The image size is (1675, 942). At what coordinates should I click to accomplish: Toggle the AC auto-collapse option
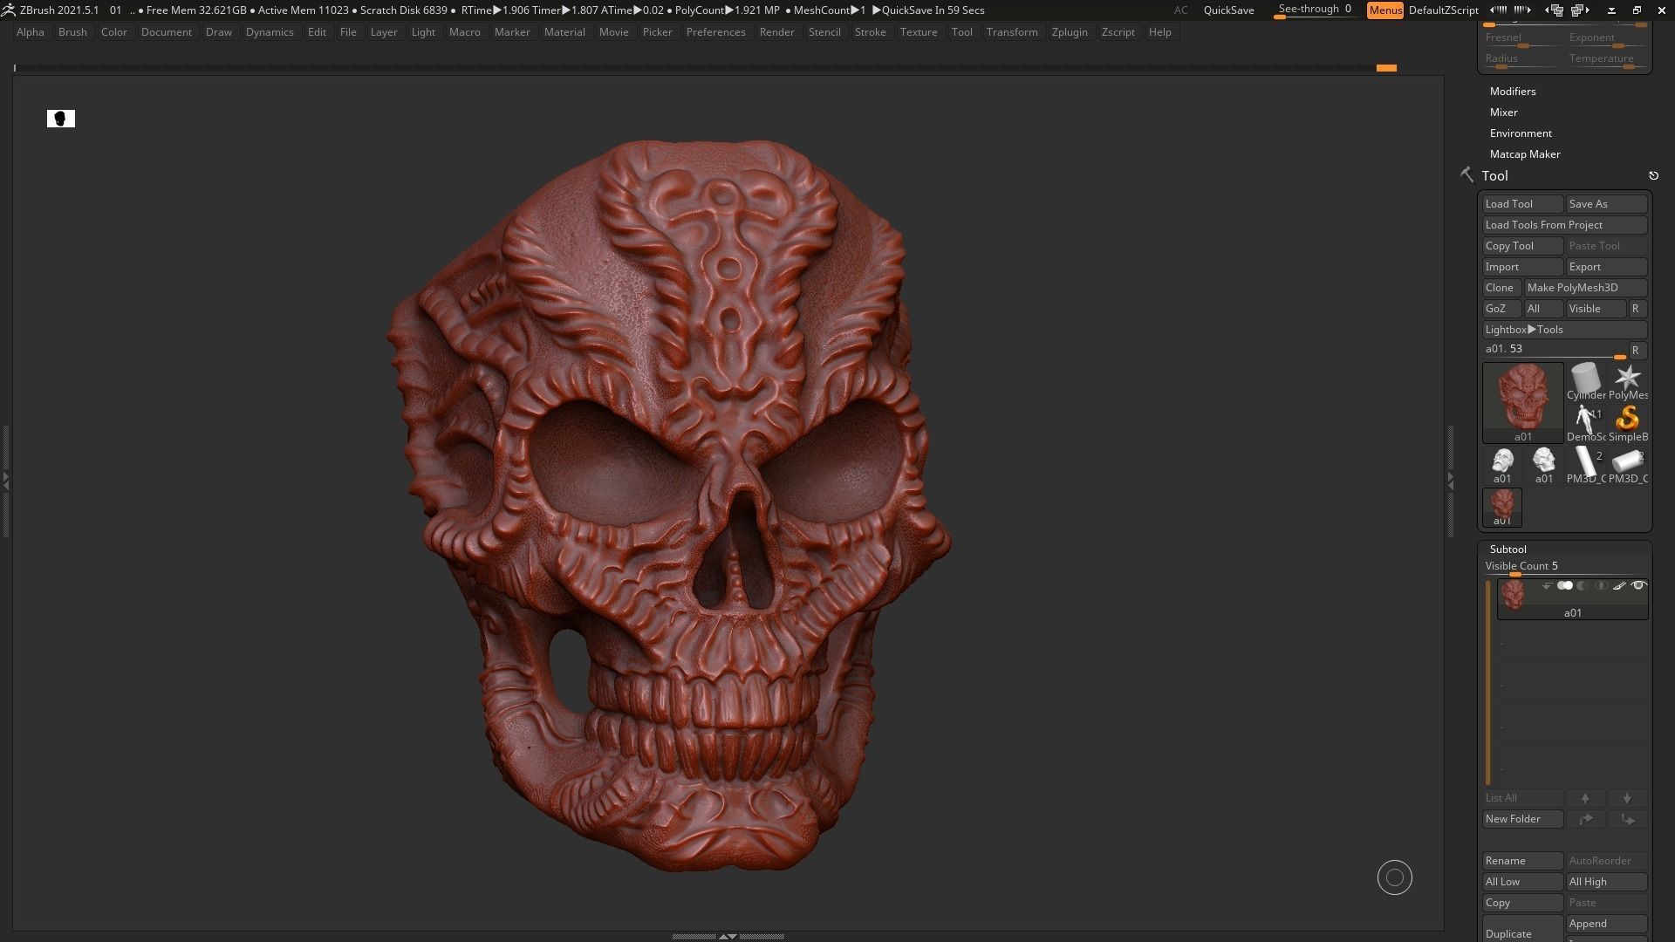click(1180, 10)
